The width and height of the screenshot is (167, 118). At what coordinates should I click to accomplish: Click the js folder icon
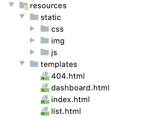tap(45, 52)
